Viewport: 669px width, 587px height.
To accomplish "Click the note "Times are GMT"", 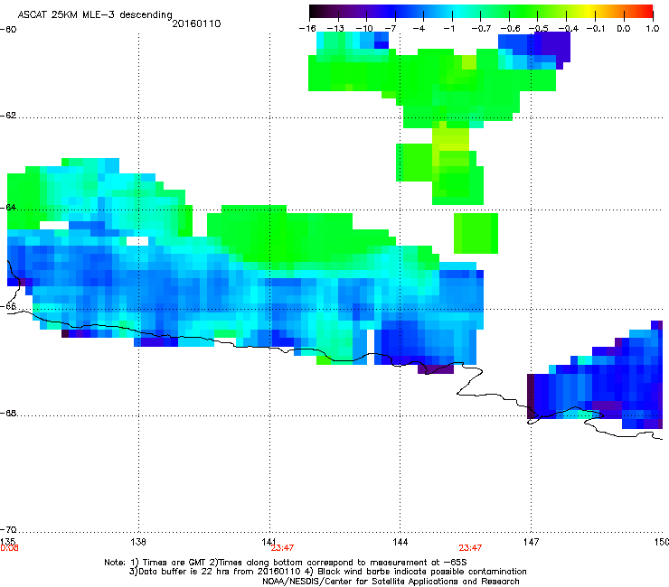I will click(x=174, y=563).
